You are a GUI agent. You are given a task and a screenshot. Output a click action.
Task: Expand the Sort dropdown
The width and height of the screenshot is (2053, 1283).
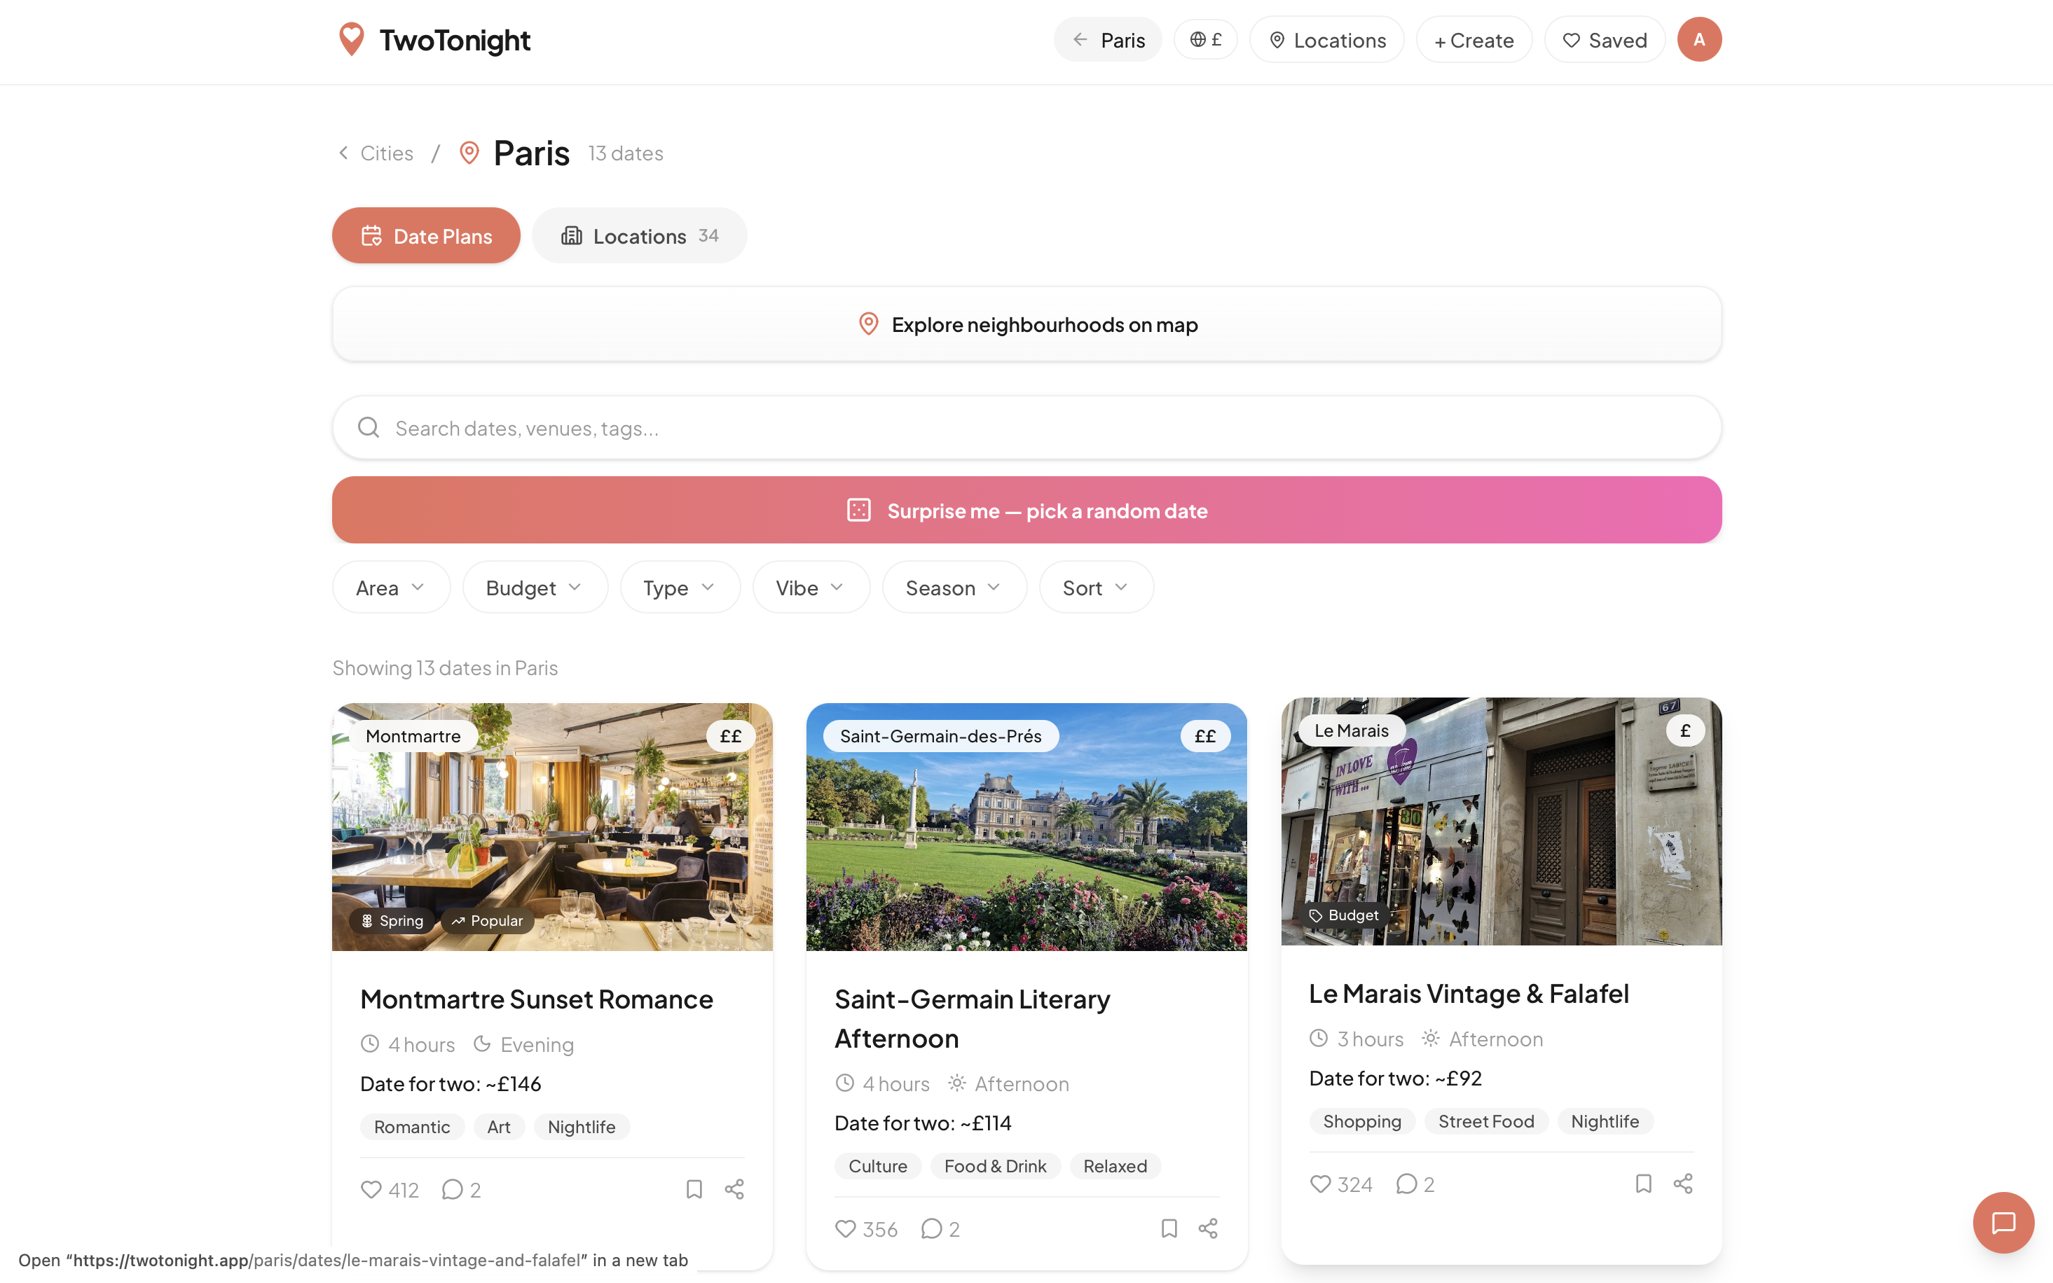pyautogui.click(x=1095, y=587)
